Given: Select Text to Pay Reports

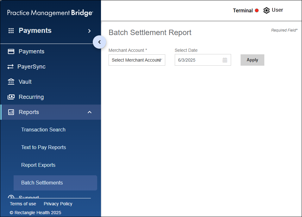Looking at the screenshot, I should [x=43, y=147].
